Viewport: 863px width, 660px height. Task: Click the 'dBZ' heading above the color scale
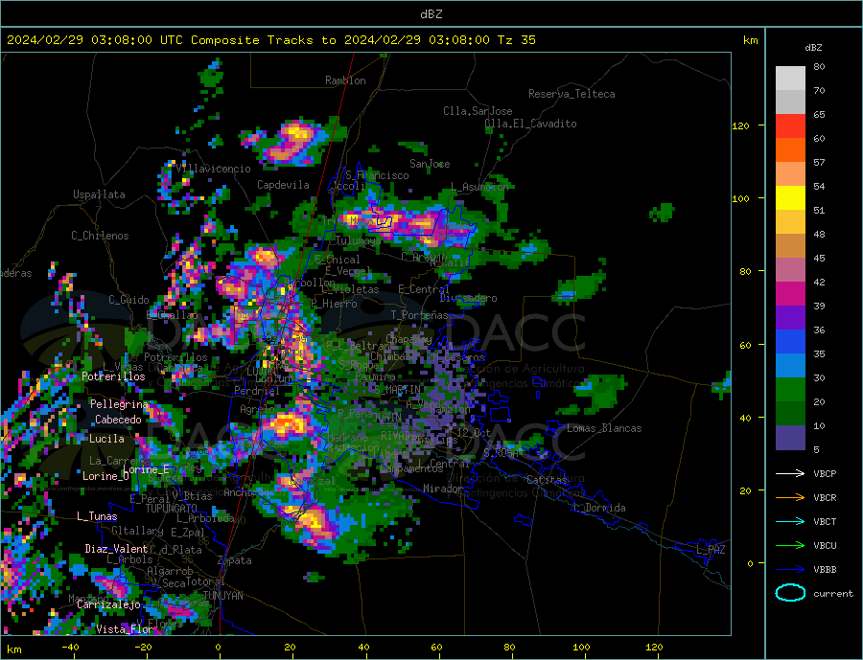pos(813,48)
